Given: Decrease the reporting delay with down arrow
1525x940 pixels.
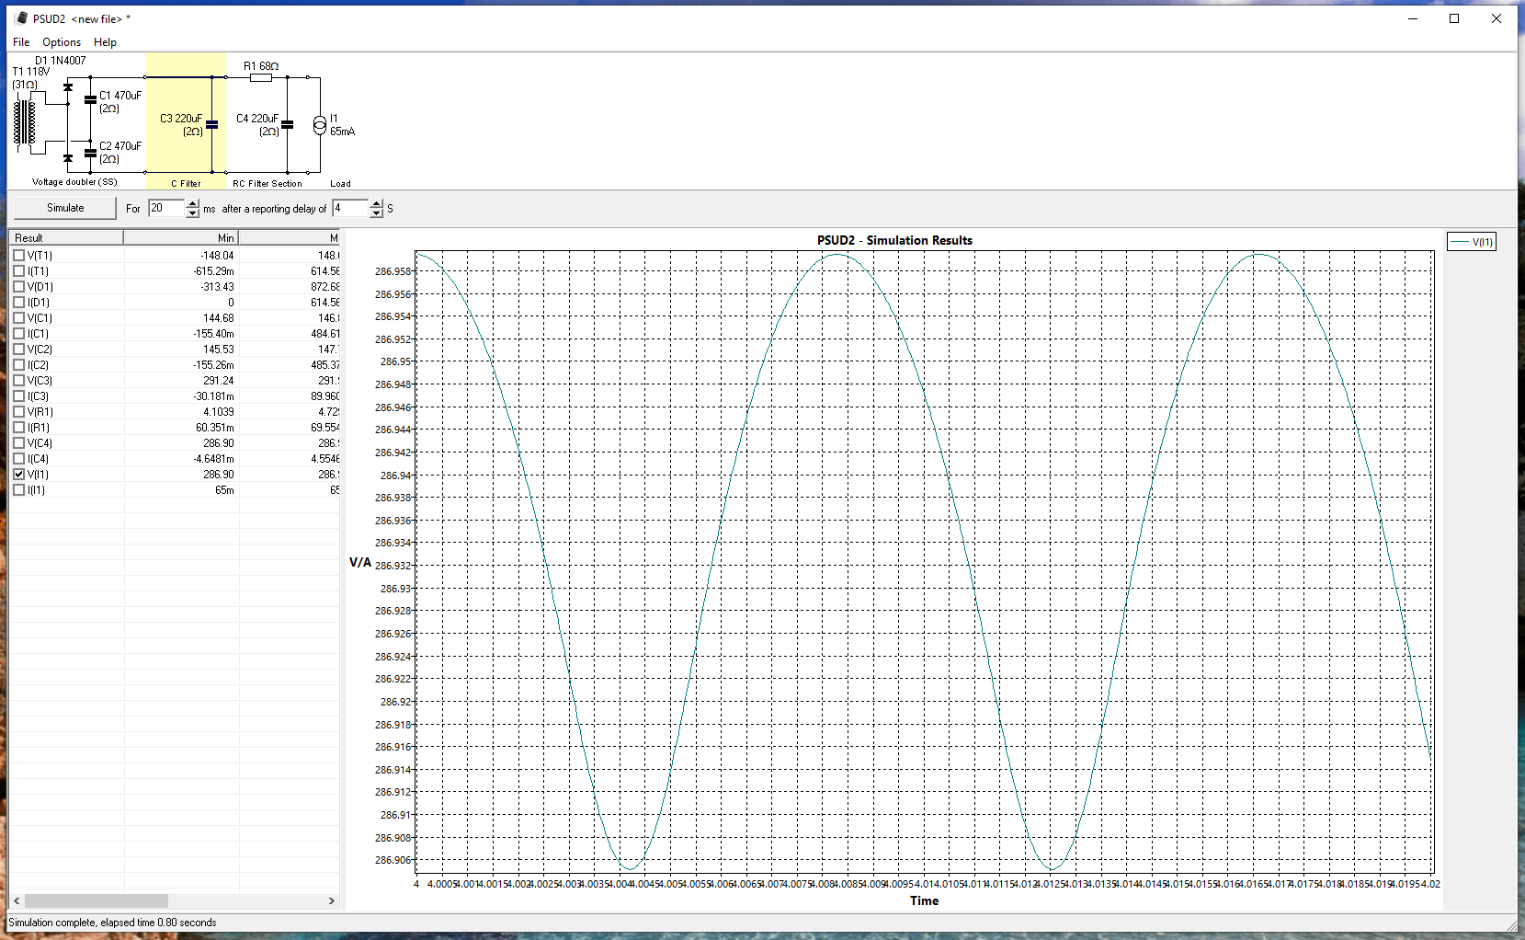Looking at the screenshot, I should [x=376, y=213].
